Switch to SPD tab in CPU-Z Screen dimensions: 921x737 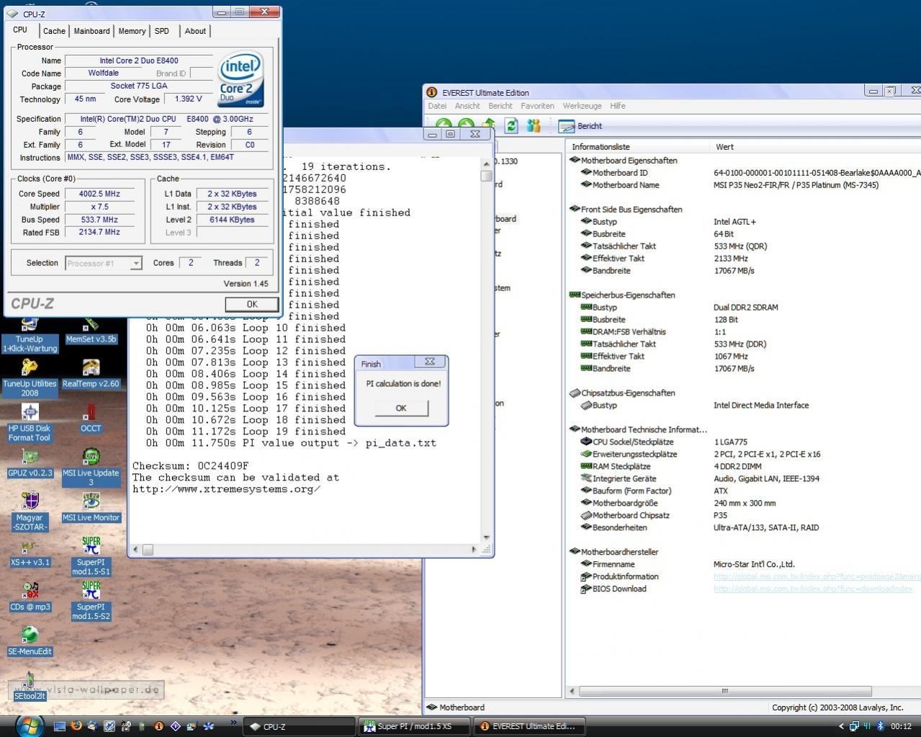coord(162,31)
